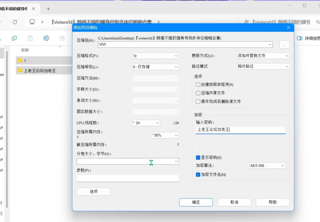Confirm with the 确定 button

196,202
